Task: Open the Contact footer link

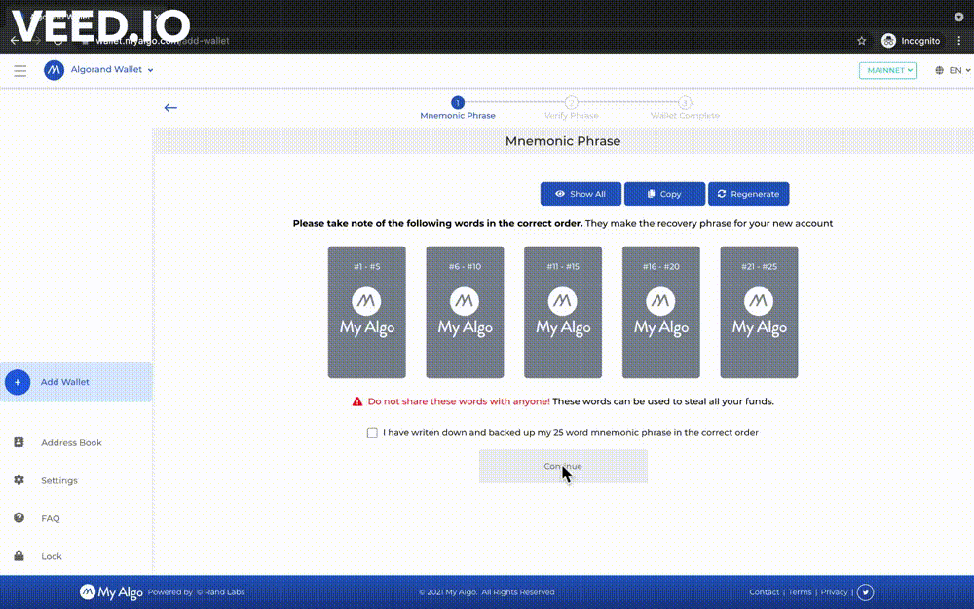Action: pos(764,592)
